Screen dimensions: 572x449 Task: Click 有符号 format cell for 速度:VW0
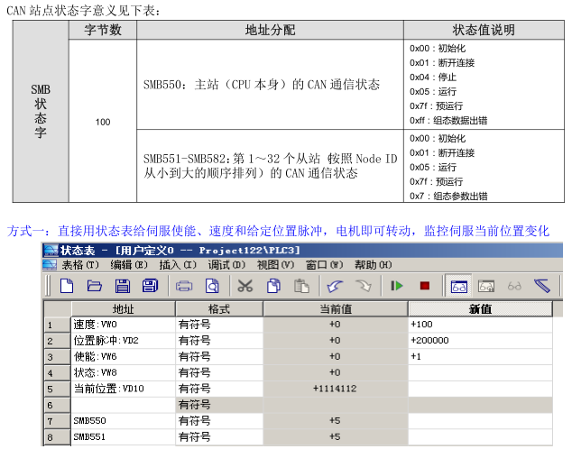pos(219,325)
